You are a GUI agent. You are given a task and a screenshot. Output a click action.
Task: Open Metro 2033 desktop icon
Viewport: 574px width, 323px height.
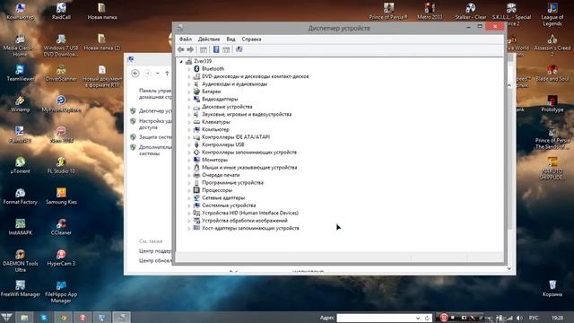click(430, 11)
